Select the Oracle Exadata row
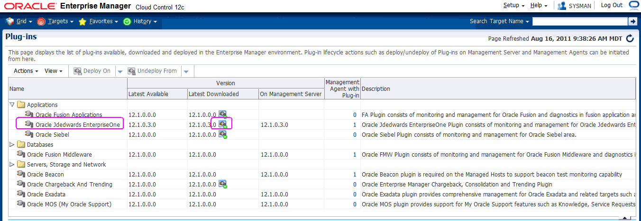Viewport: 641px width, 221px height. pos(322,194)
